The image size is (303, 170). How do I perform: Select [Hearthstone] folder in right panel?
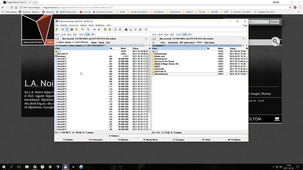click(x=161, y=59)
